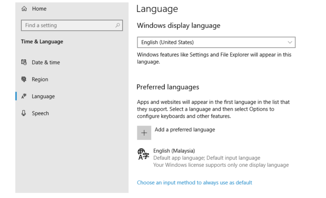Viewport: 326px width, 198px height.
Task: Click Add a preferred language label
Action: click(x=185, y=130)
